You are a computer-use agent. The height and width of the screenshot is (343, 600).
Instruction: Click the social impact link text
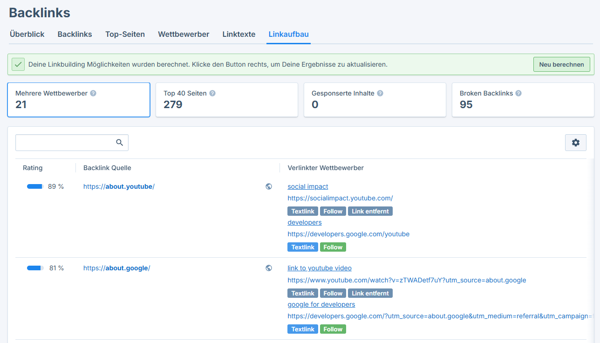pyautogui.click(x=308, y=186)
